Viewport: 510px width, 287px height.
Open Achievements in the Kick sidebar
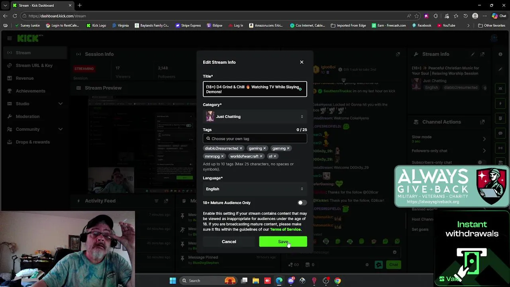coord(35,91)
